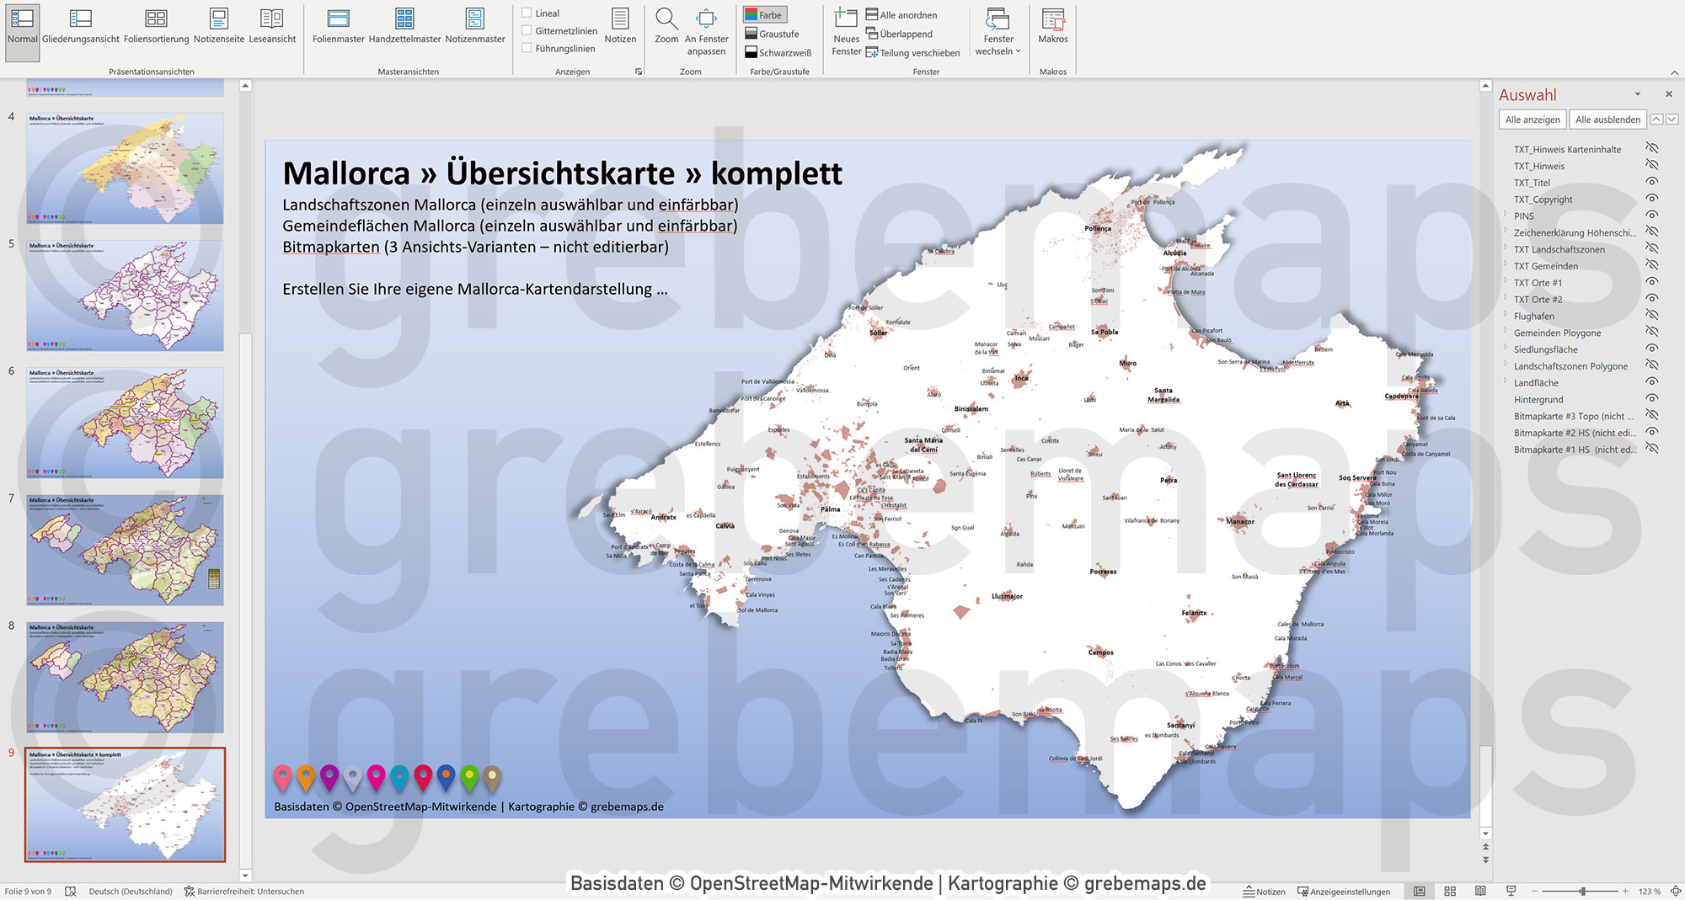Click the Alle ausblenden button

(1607, 119)
